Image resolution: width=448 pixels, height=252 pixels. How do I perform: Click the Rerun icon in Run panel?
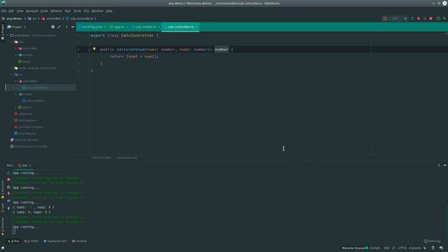pyautogui.click(x=8, y=173)
